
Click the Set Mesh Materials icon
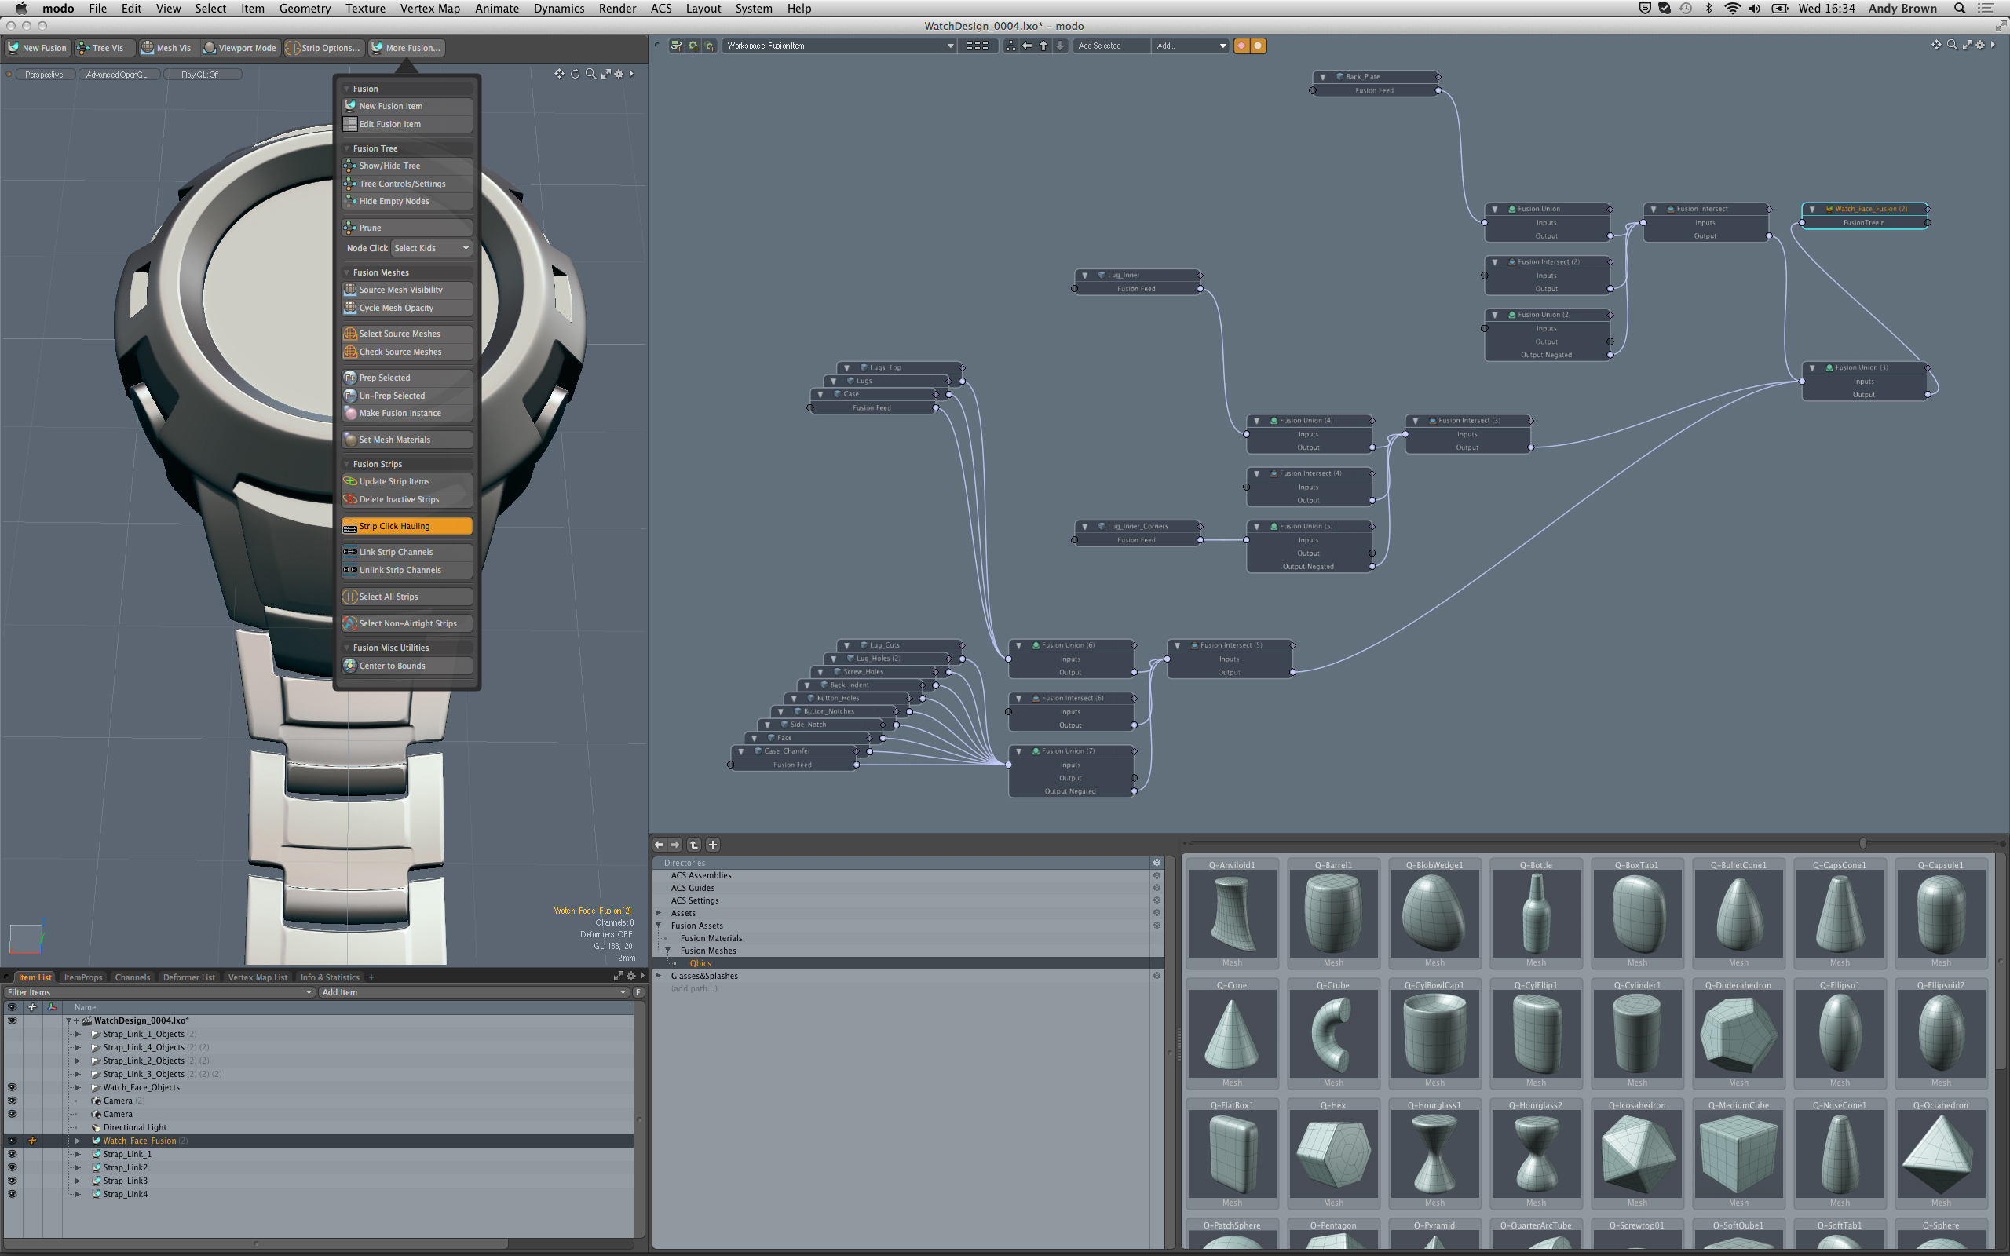point(350,440)
